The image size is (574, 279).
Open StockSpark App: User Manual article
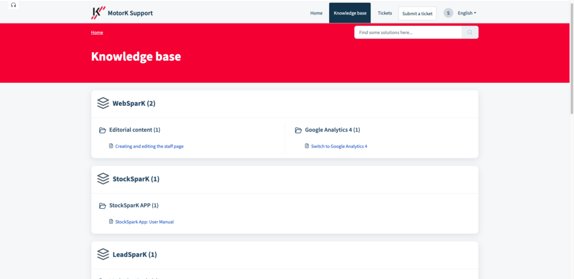coord(145,222)
